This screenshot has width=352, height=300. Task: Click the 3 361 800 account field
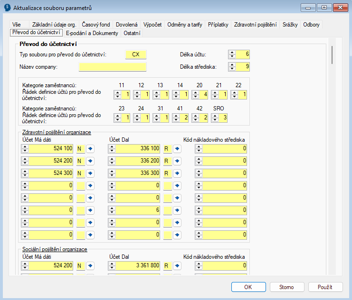pyautogui.click(x=134, y=266)
